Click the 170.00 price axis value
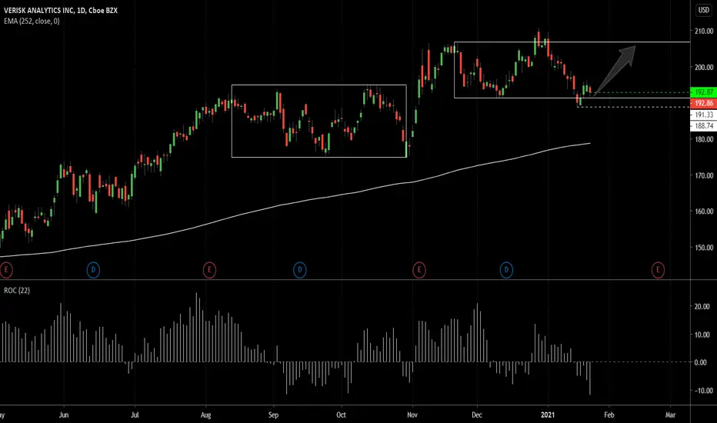The image size is (717, 423). click(704, 175)
